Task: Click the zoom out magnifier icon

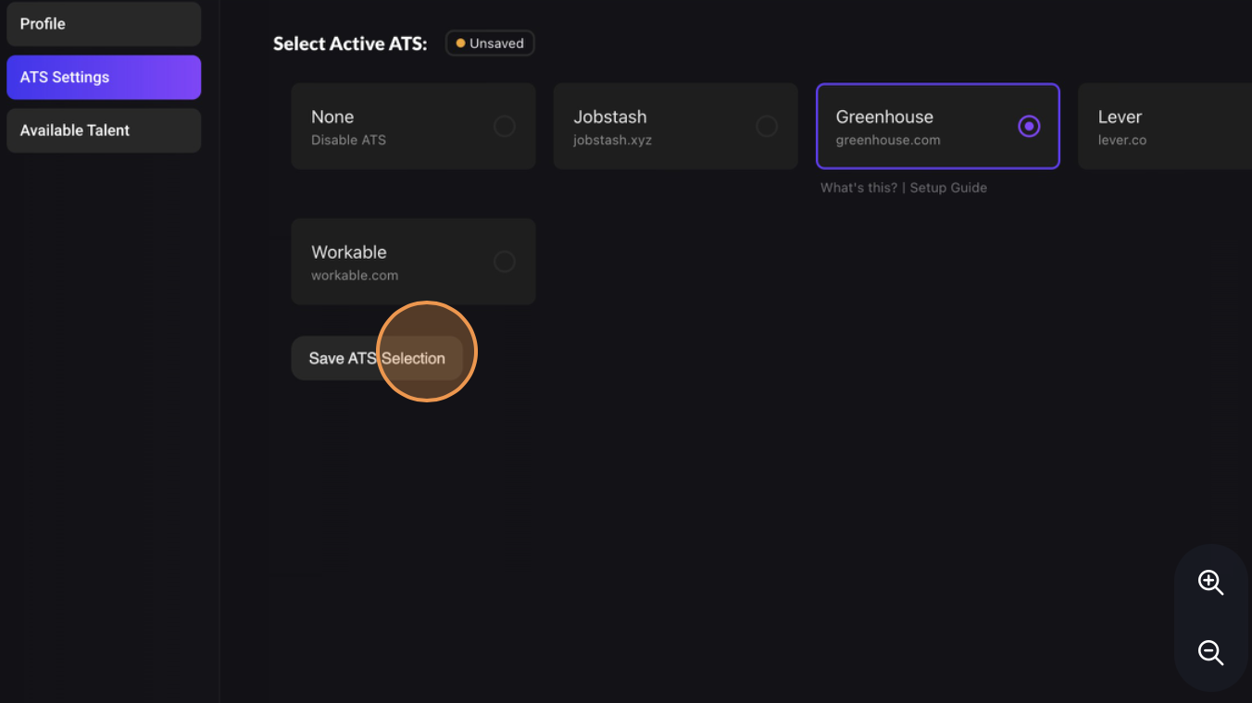Action: [1210, 652]
